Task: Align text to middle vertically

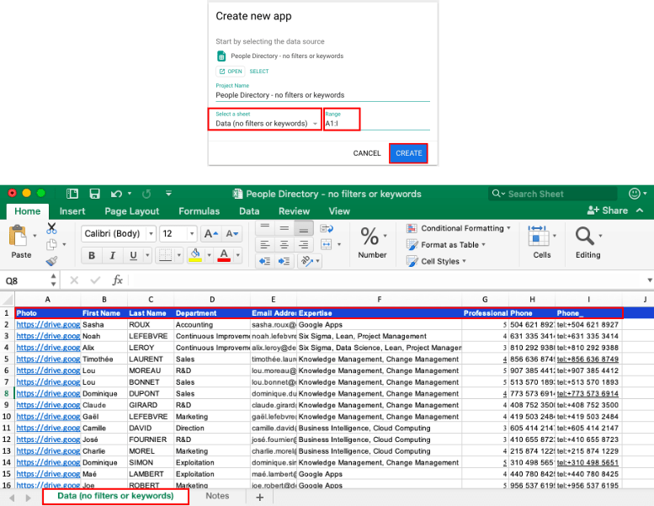Action: (x=284, y=228)
